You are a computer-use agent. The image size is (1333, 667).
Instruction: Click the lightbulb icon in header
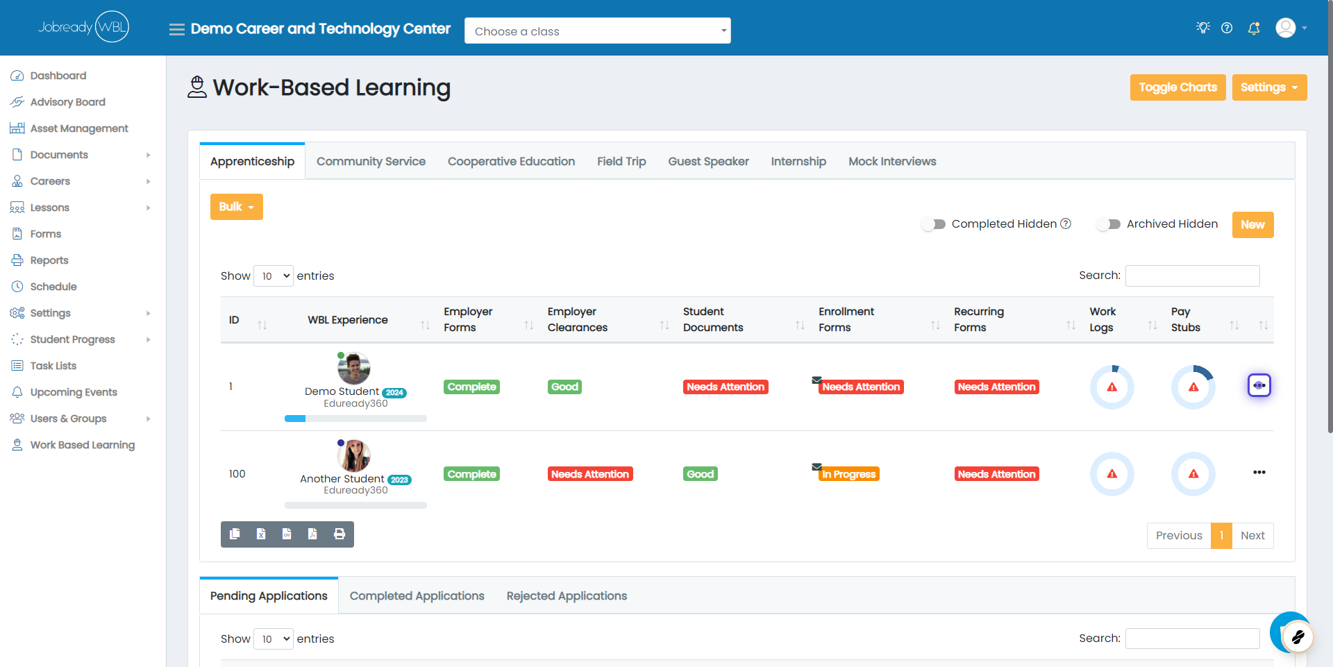tap(1203, 28)
